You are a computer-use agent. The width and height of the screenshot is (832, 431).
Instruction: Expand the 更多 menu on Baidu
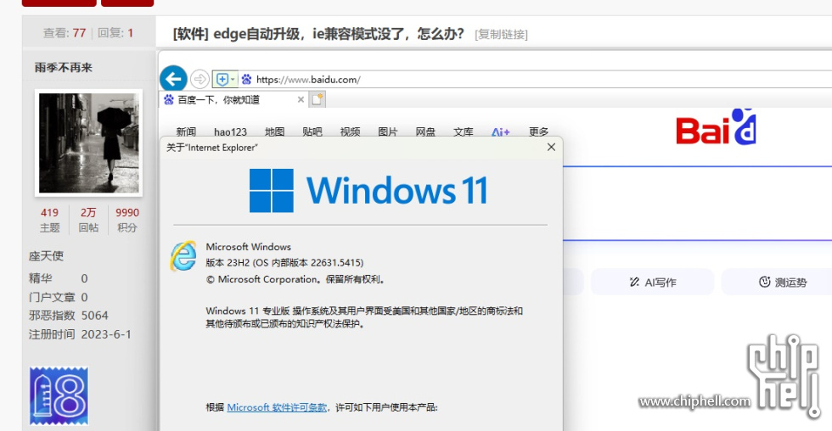[538, 132]
